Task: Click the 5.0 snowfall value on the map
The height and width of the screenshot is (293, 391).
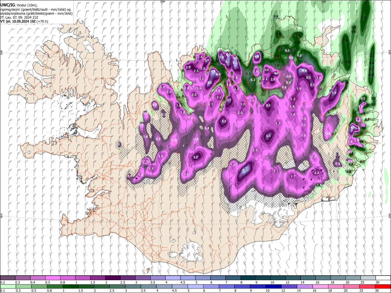Action: pyautogui.click(x=228, y=55)
